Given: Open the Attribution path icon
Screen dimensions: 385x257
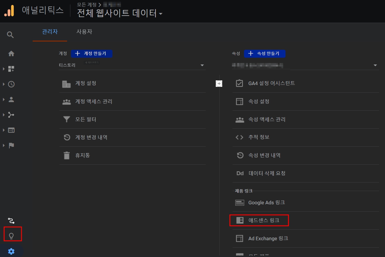Looking at the screenshot, I should point(11,220).
